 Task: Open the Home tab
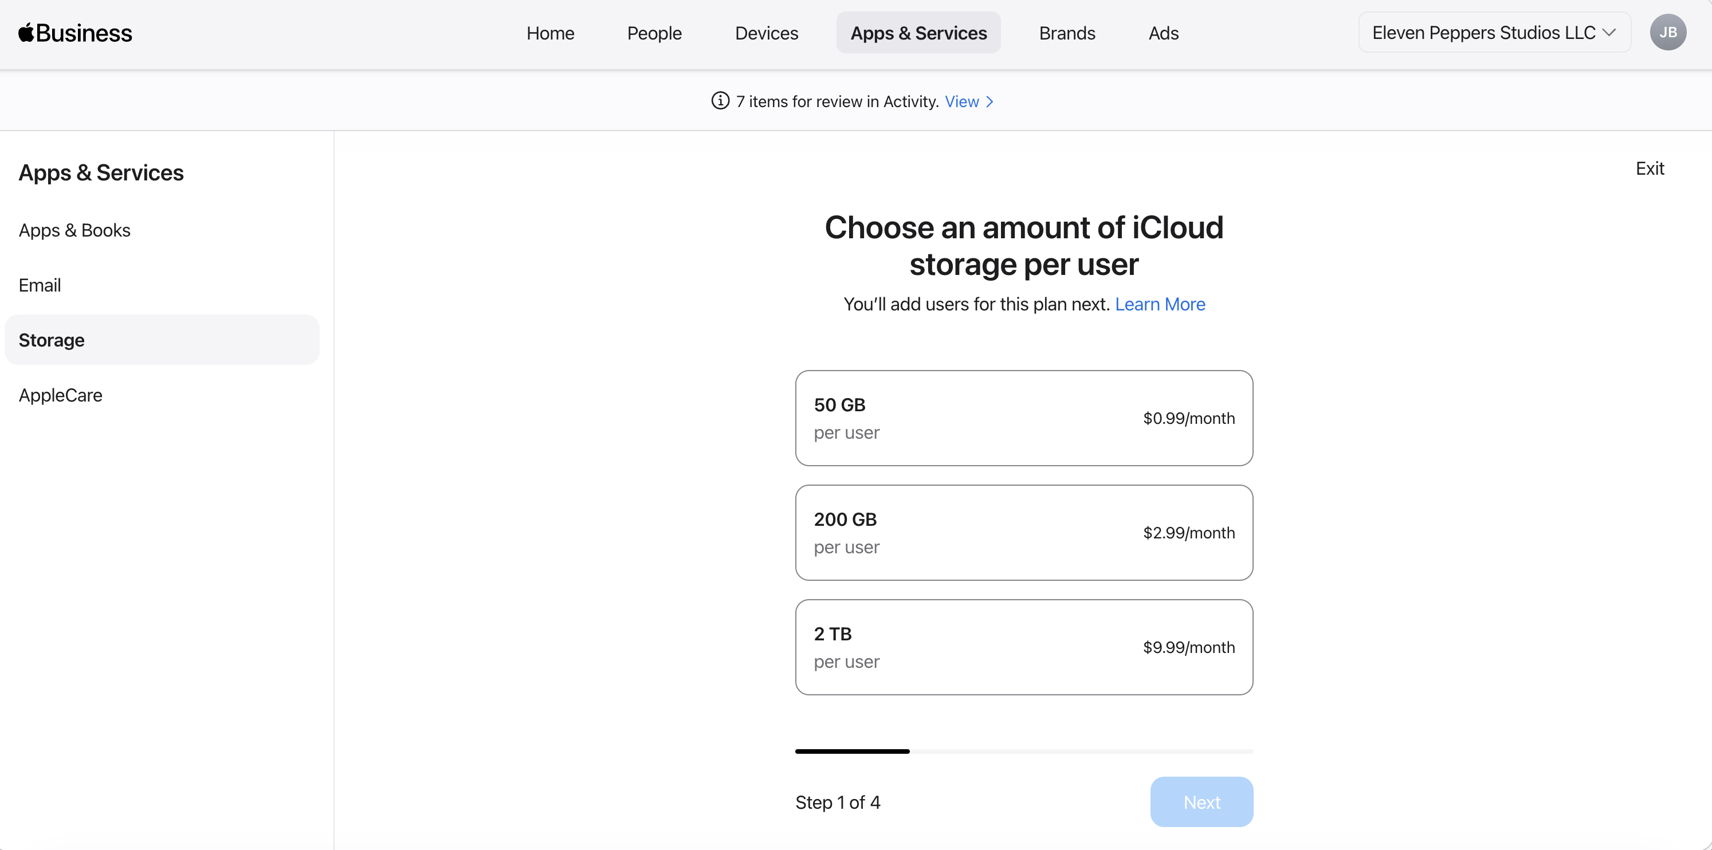pos(549,33)
